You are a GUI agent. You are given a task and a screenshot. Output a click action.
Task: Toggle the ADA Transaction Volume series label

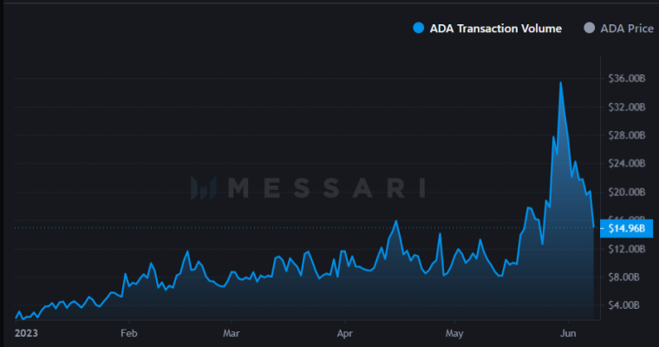[x=495, y=29]
